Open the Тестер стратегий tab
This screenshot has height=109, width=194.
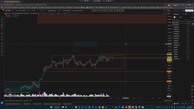click(37, 104)
